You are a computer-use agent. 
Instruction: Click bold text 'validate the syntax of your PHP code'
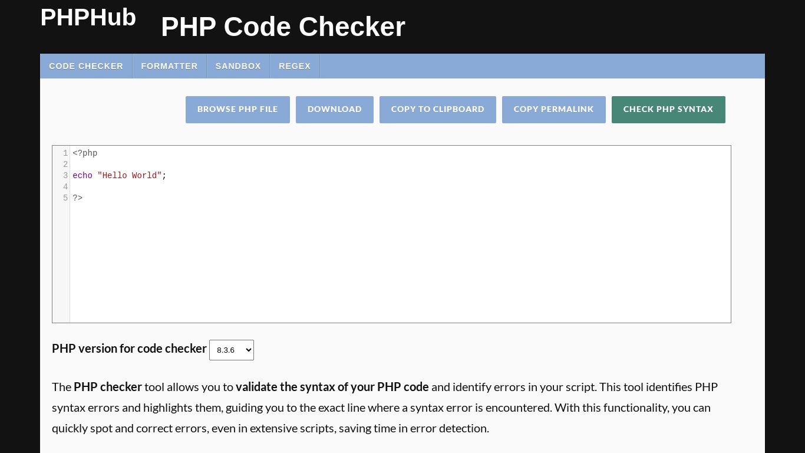pos(332,388)
